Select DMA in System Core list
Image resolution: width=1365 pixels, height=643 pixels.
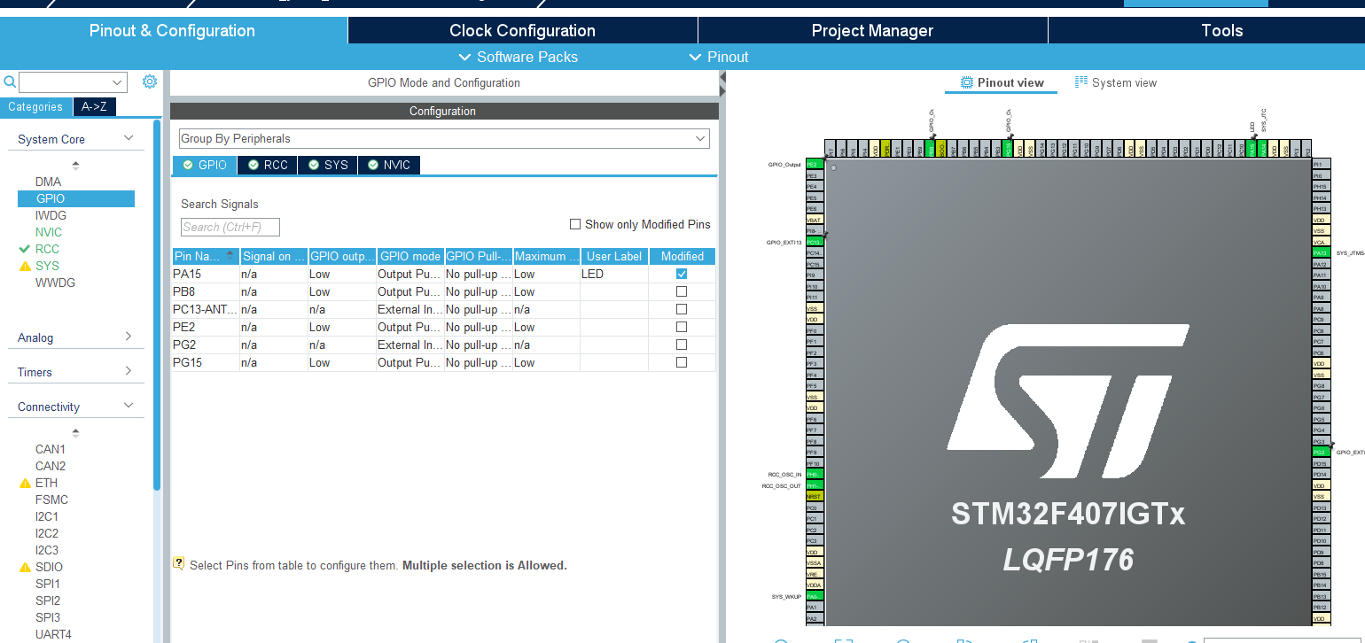[x=48, y=182]
